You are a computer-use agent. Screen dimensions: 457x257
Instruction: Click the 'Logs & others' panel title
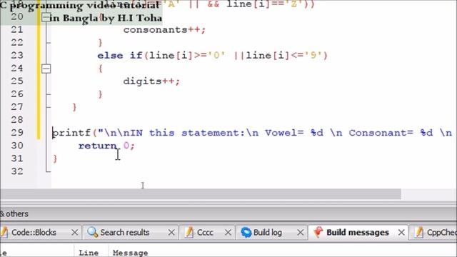[14, 214]
